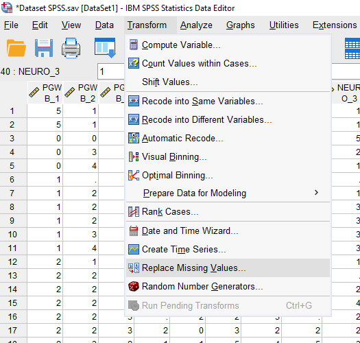Click the Automatic Recode icon
The width and height of the screenshot is (360, 343).
point(134,138)
